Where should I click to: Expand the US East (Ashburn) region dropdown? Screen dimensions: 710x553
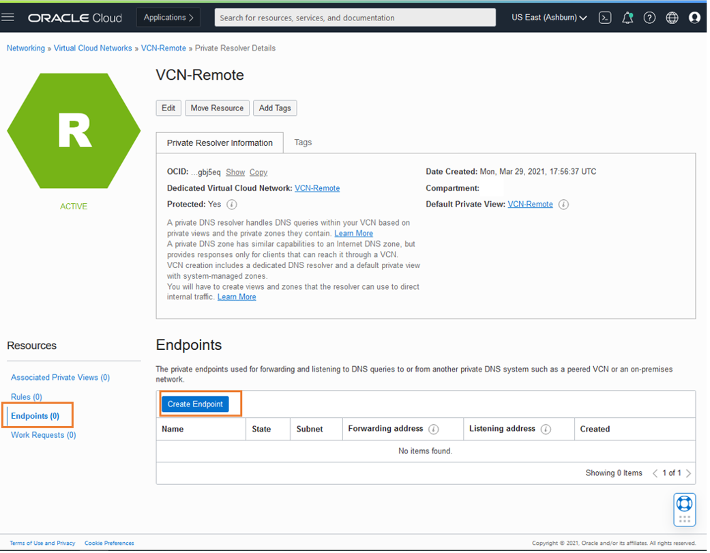tap(549, 18)
